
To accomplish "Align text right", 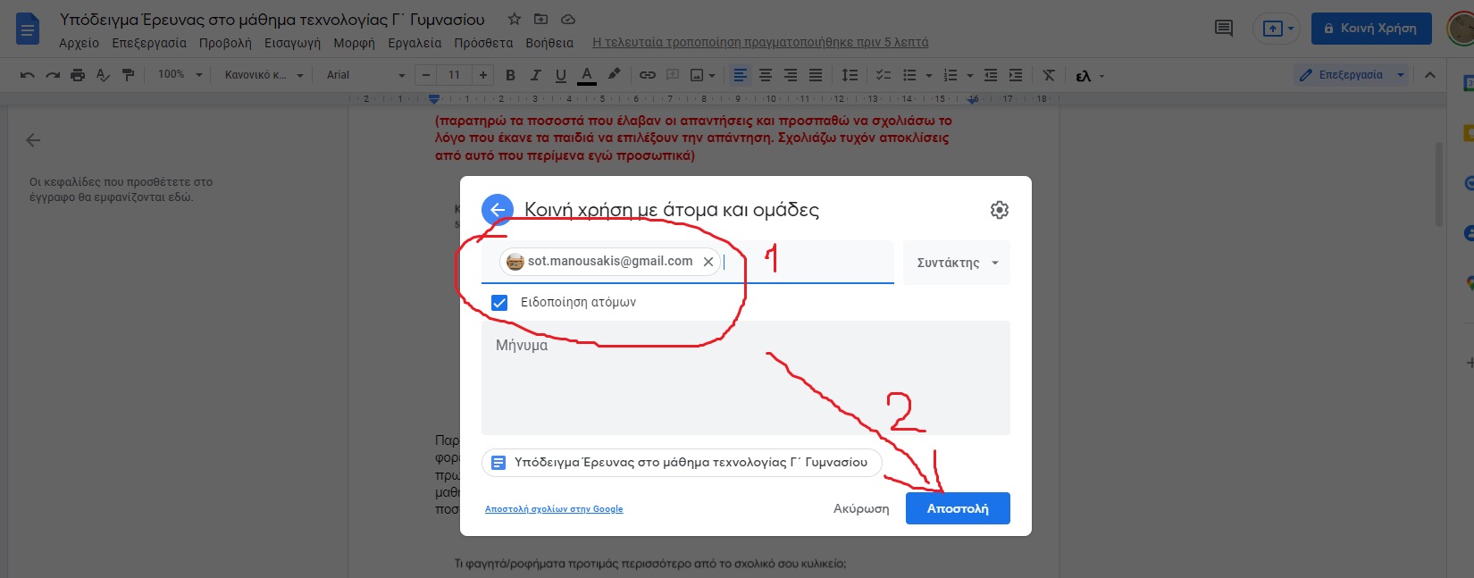I will (791, 75).
